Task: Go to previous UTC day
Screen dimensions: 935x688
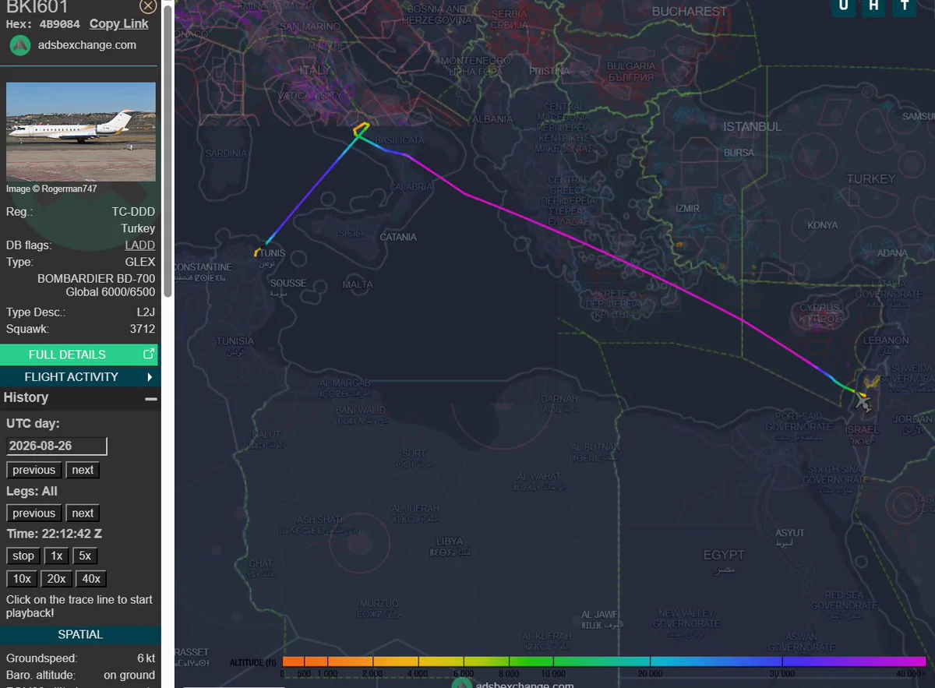Action: tap(34, 470)
